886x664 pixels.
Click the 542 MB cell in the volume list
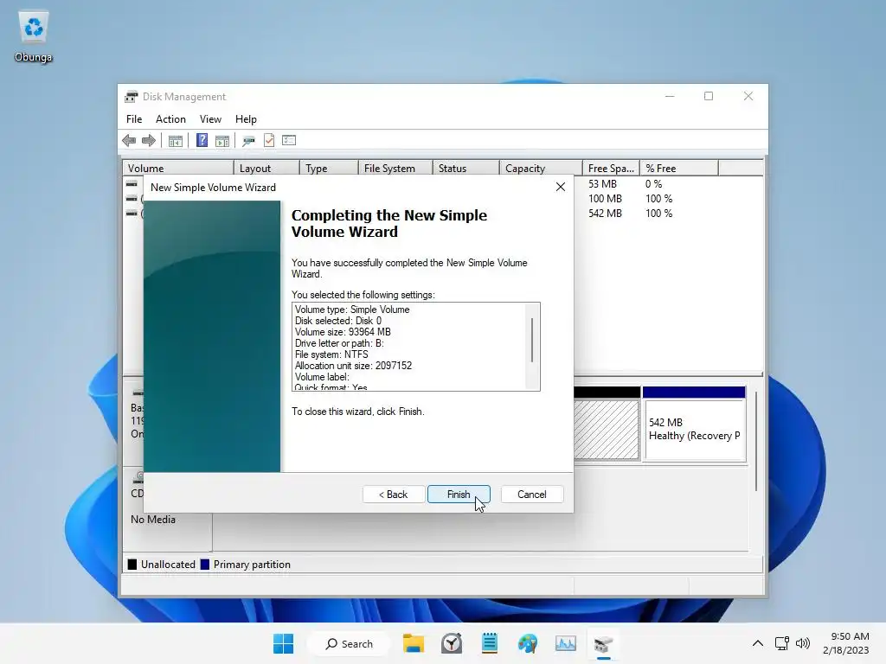[605, 214]
